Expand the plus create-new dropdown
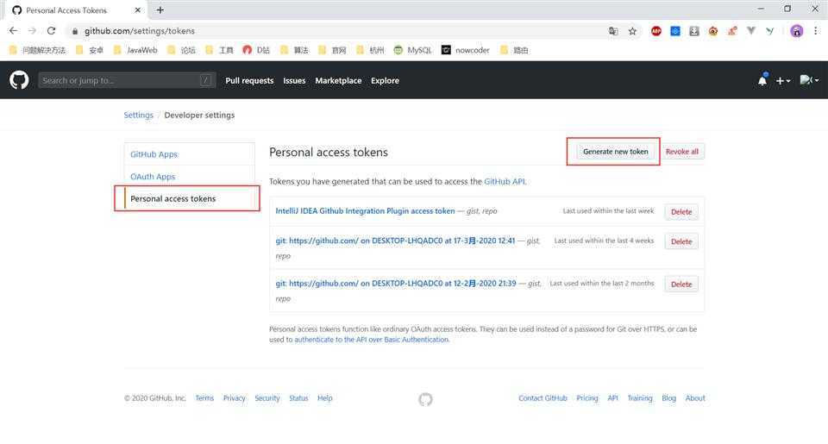 click(x=783, y=81)
